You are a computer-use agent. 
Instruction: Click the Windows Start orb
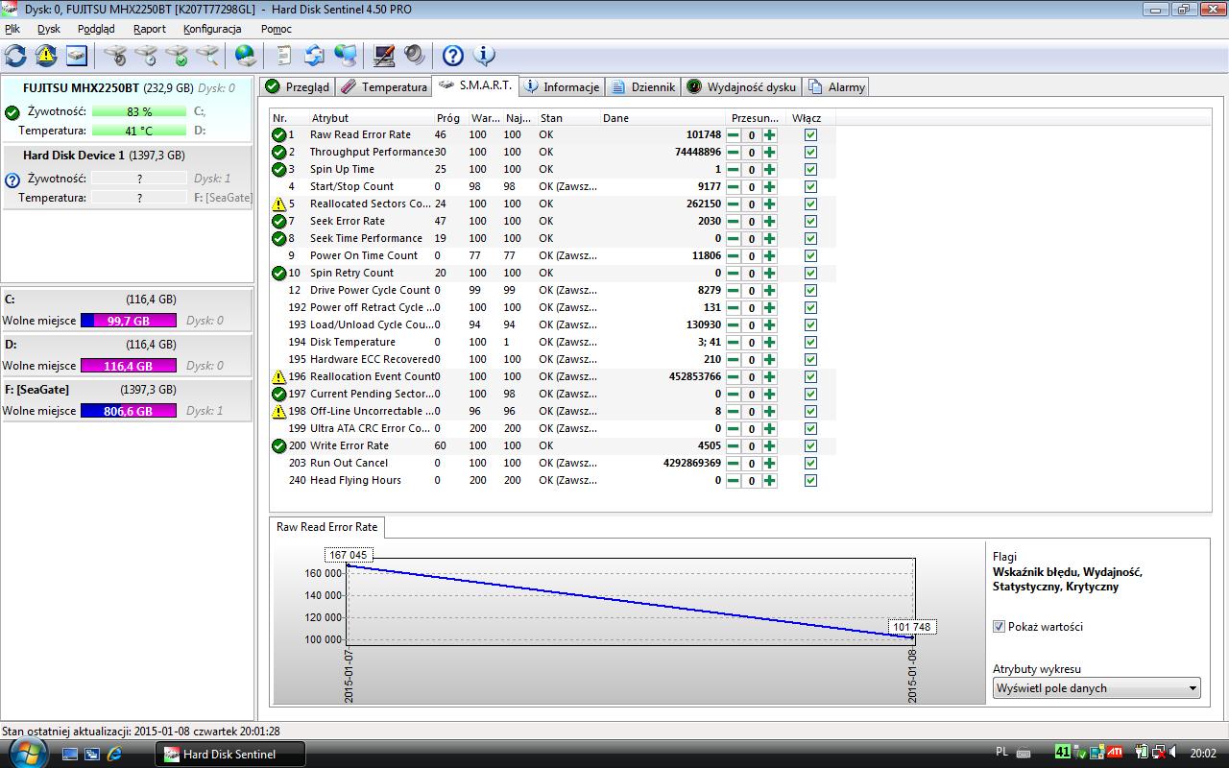tap(28, 752)
